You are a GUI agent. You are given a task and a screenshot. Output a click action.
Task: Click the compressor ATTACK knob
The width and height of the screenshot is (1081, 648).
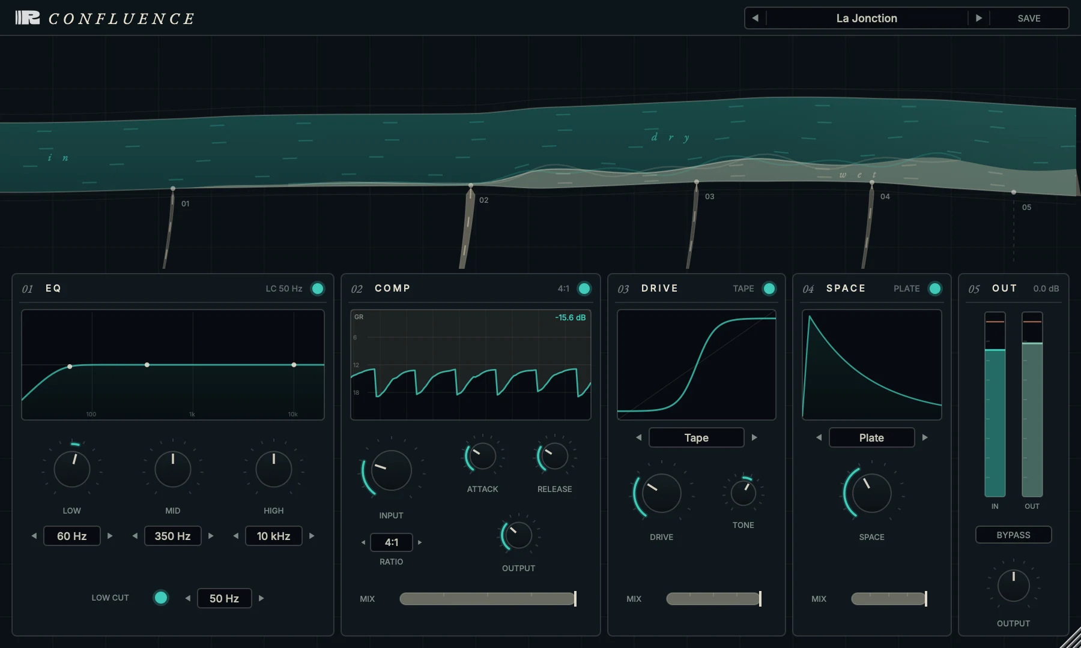tap(482, 457)
